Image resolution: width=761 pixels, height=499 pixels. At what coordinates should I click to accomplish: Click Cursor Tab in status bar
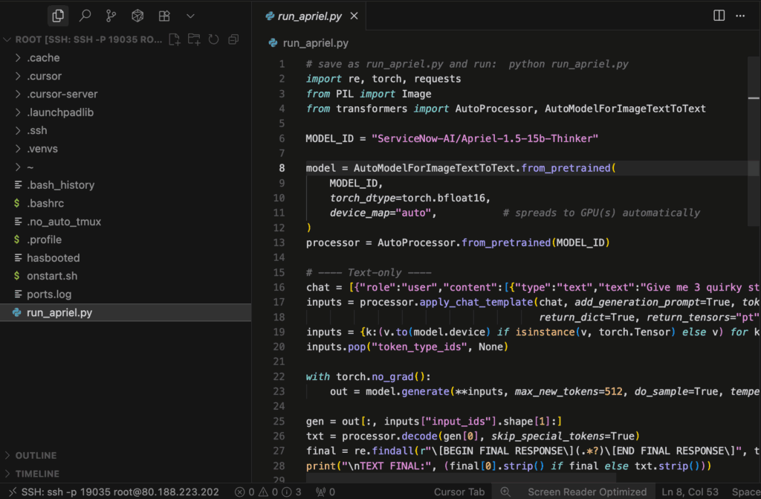point(459,492)
